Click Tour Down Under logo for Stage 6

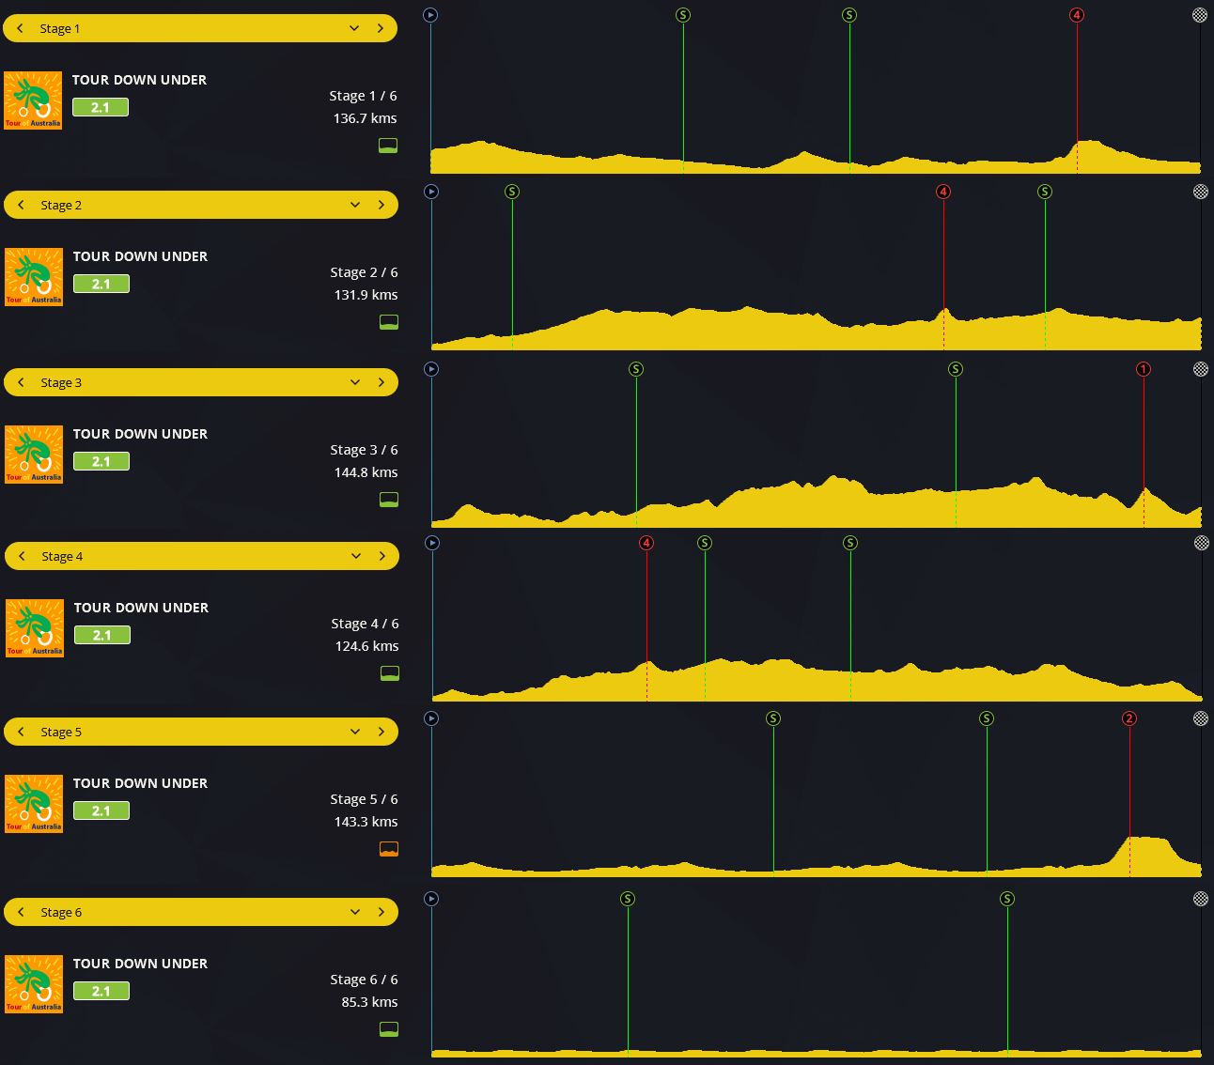(34, 984)
